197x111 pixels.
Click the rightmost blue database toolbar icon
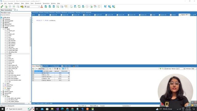point(114,6)
